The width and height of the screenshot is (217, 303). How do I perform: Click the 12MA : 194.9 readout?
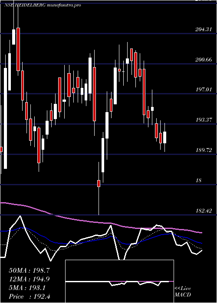point(30,279)
